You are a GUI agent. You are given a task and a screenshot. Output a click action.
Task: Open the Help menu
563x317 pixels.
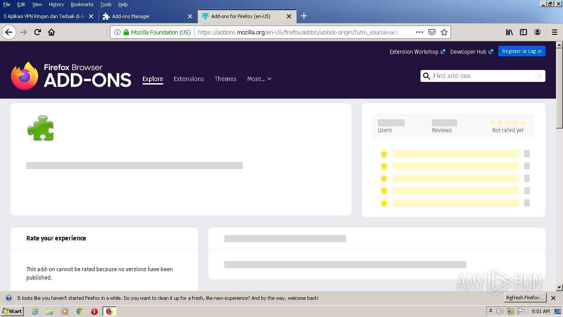123,4
